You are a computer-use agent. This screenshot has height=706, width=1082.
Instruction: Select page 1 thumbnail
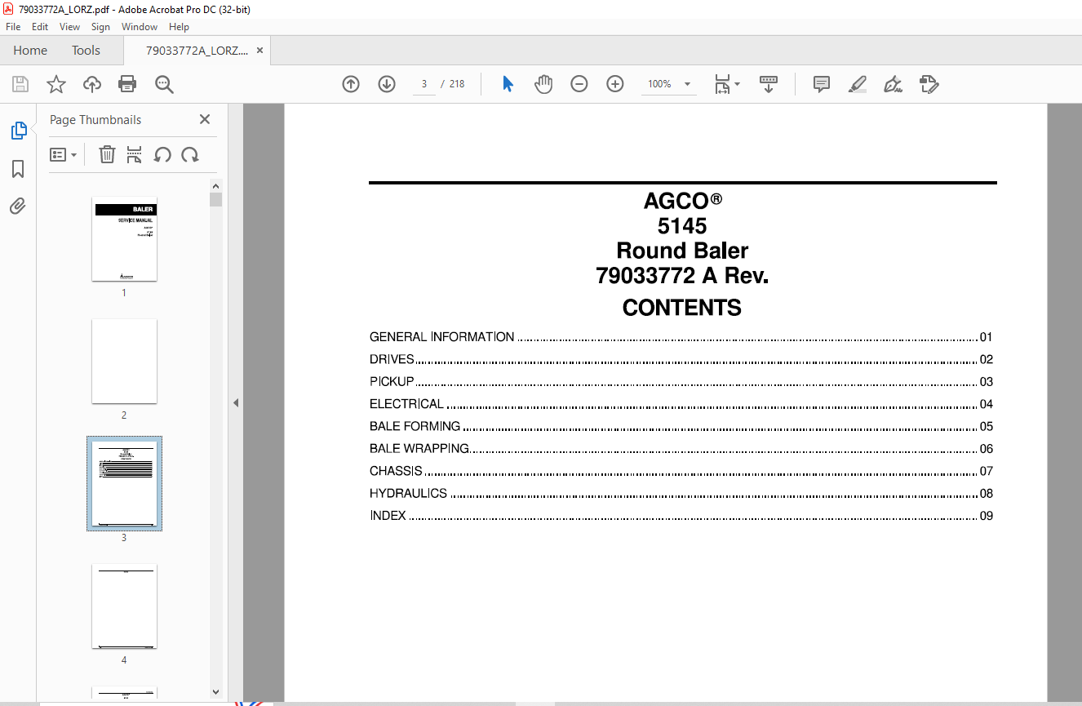[124, 239]
